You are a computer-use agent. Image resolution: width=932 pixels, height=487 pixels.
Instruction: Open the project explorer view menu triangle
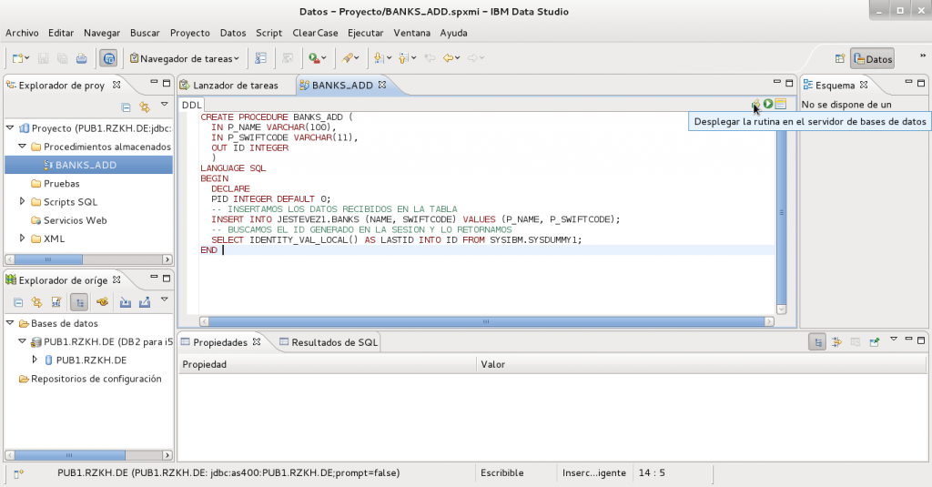[165, 105]
